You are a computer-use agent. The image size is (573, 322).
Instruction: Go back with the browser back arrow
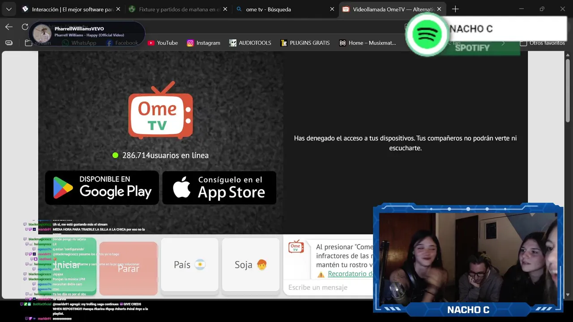point(9,27)
